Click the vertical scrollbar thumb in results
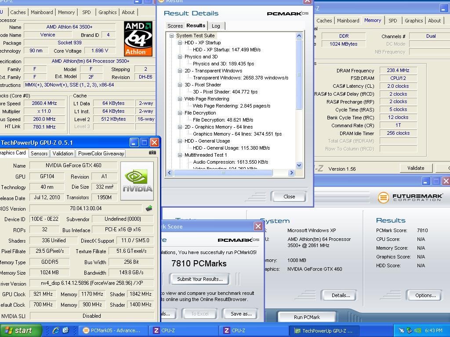 (x=299, y=75)
